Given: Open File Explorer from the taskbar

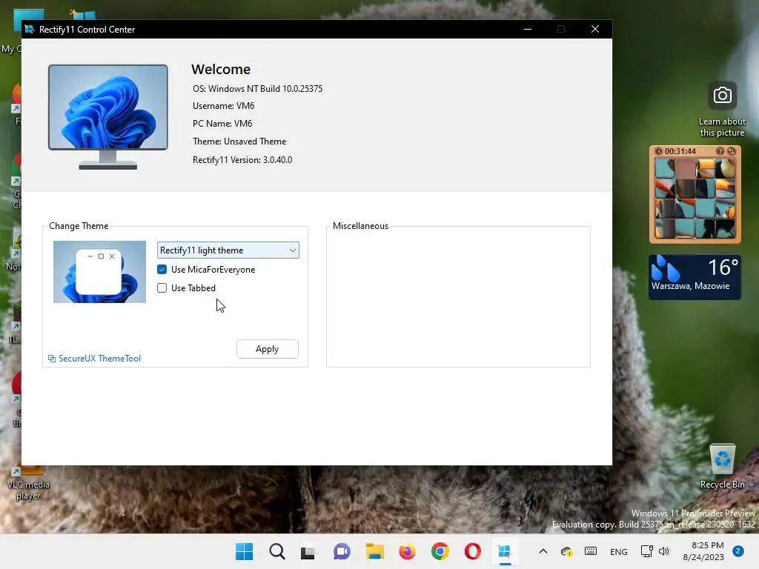Looking at the screenshot, I should point(374,551).
